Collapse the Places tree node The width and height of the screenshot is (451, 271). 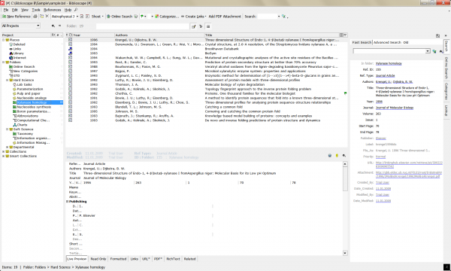pos(4,40)
